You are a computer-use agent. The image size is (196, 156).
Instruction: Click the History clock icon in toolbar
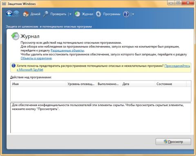(78, 14)
